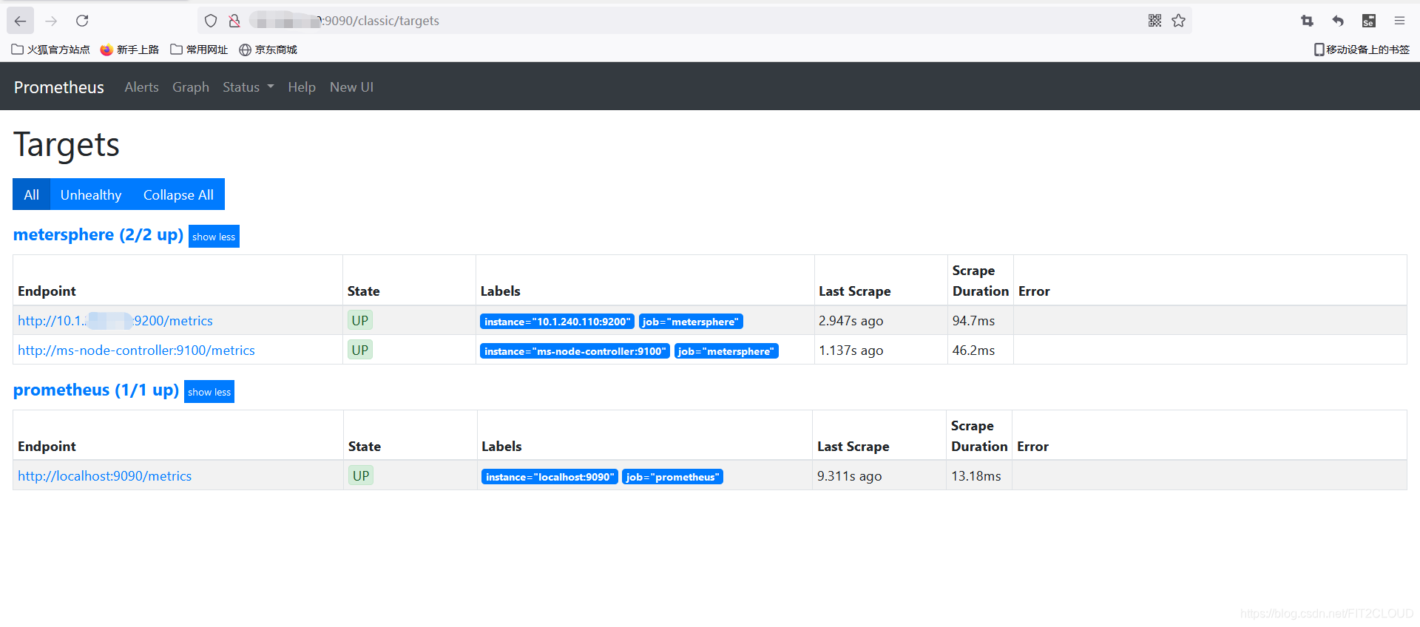This screenshot has height=627, width=1420.
Task: Click the 94.7ms scrape duration value
Action: 973,321
